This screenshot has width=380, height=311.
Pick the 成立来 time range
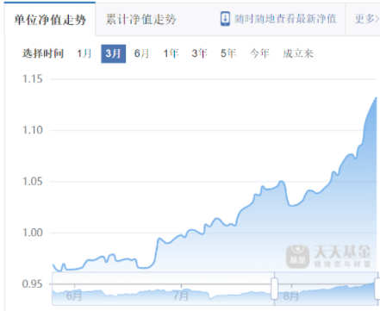tap(298, 53)
